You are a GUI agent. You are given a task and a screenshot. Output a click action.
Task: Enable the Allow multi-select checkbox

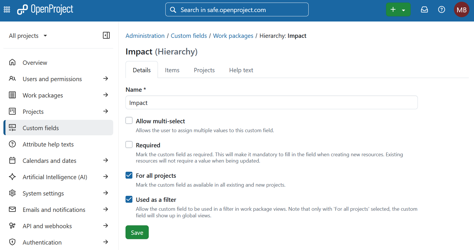[x=129, y=120]
